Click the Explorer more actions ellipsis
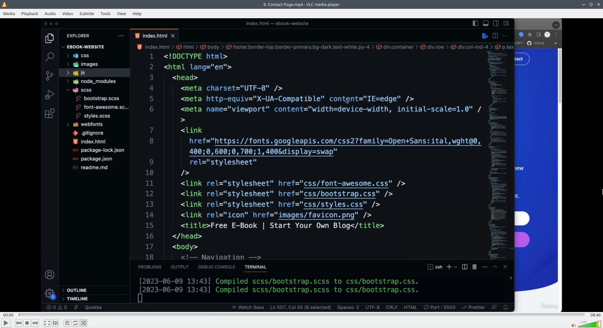 (121, 36)
